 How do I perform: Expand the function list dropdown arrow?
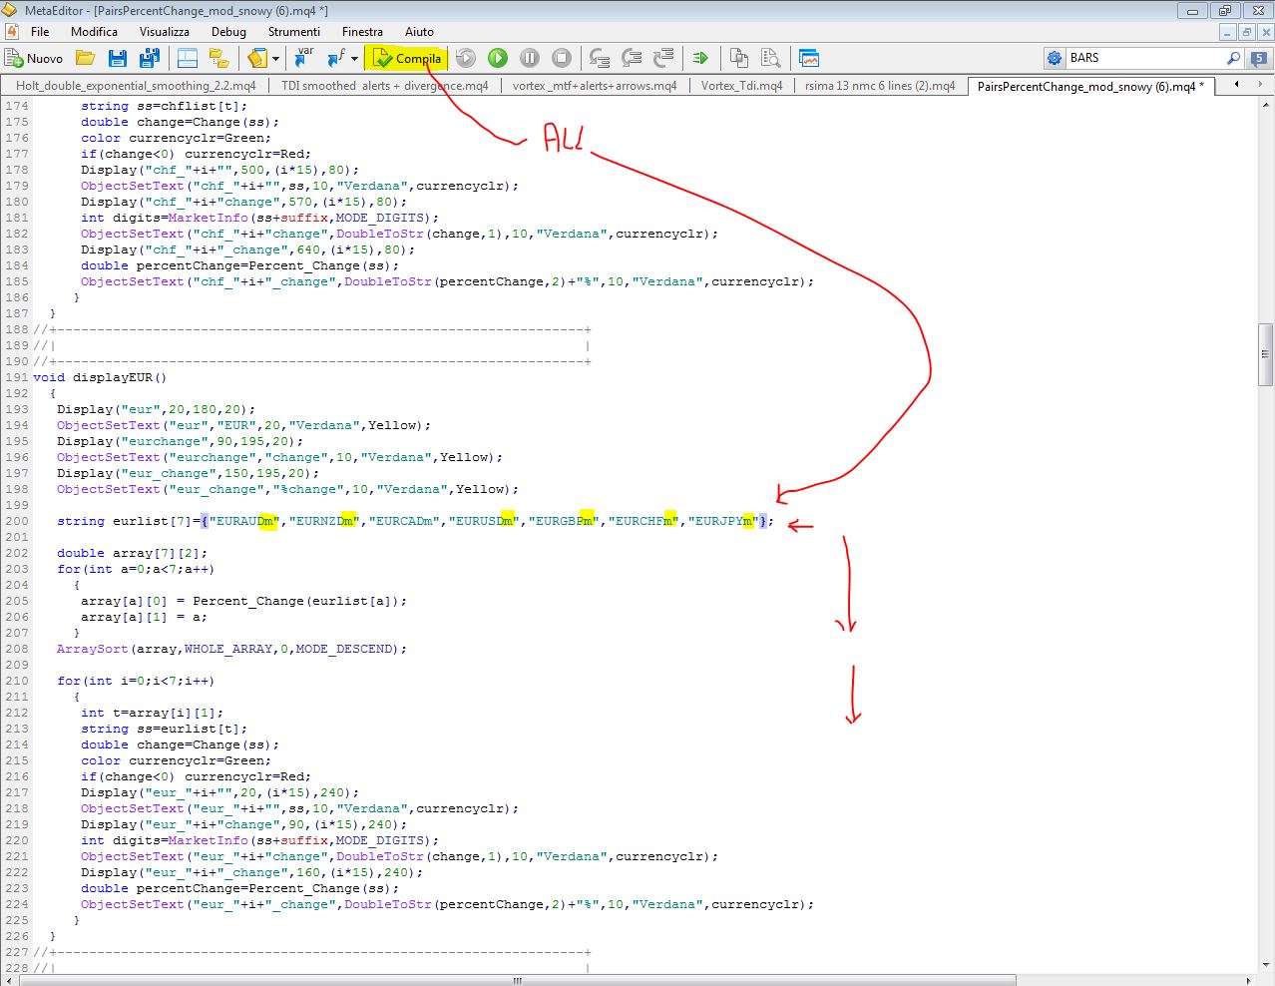point(354,59)
